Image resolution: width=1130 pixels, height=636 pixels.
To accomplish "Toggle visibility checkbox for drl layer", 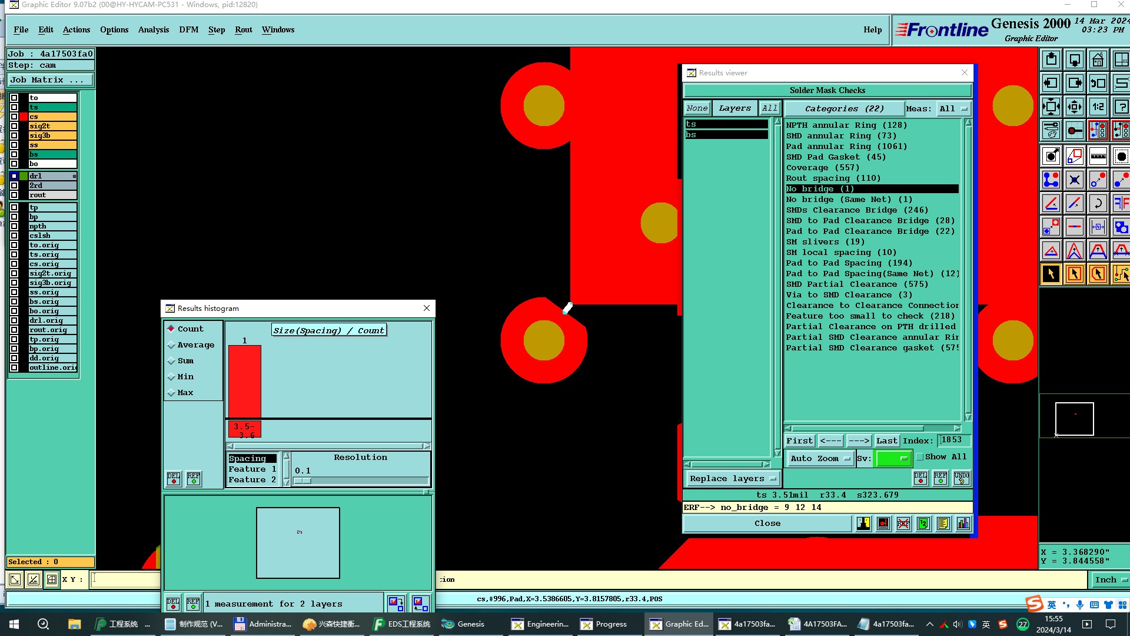I will point(14,176).
